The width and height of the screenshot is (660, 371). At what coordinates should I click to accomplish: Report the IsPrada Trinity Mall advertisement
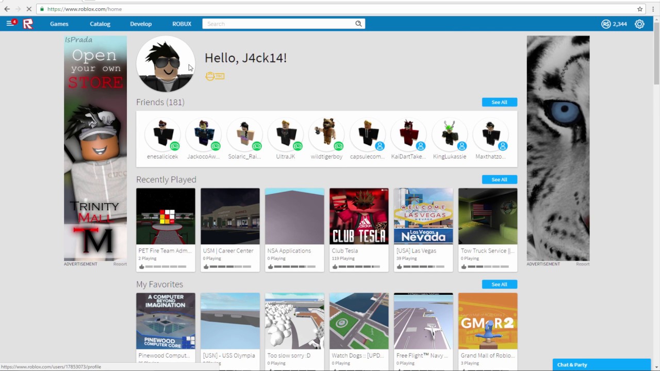point(120,264)
